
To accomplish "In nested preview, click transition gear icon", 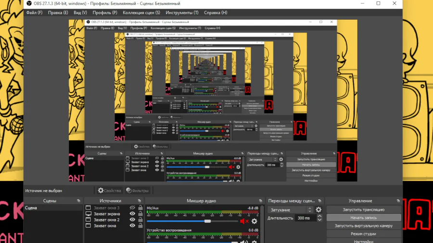I will [281, 159].
